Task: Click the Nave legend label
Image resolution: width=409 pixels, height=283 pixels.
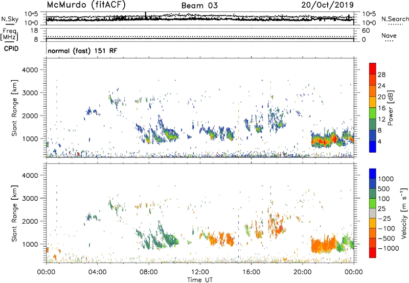Action: click(389, 35)
